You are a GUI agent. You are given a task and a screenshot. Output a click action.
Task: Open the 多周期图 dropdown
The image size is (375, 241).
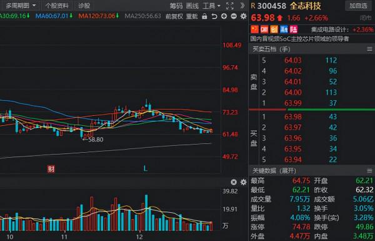tap(21, 6)
